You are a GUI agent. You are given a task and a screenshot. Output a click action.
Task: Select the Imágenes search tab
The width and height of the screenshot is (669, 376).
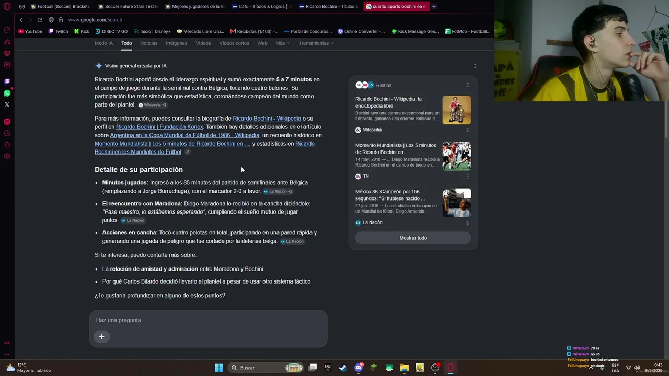177,43
